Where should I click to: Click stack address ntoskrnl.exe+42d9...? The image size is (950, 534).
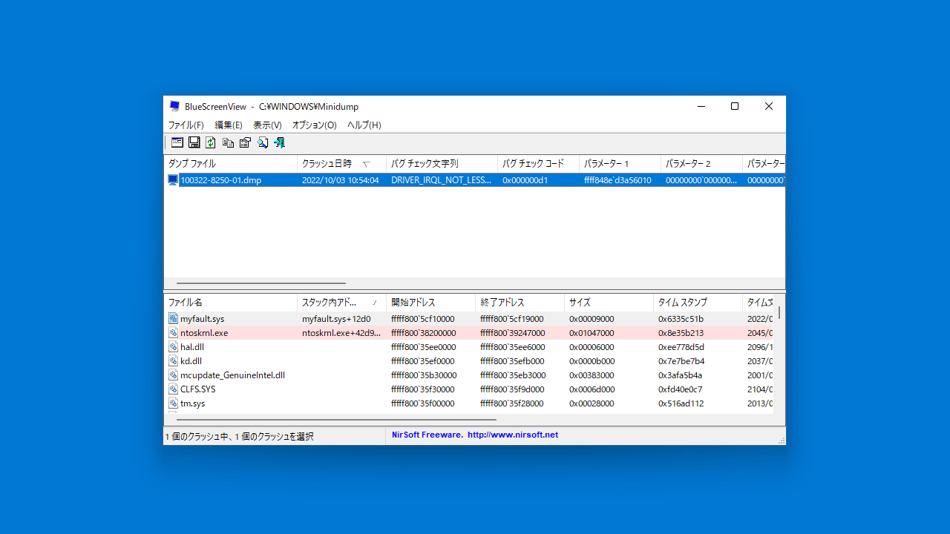tap(341, 333)
